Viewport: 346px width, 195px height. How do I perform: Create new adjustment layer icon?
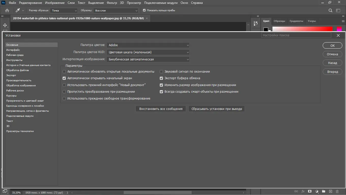pyautogui.click(x=317, y=191)
